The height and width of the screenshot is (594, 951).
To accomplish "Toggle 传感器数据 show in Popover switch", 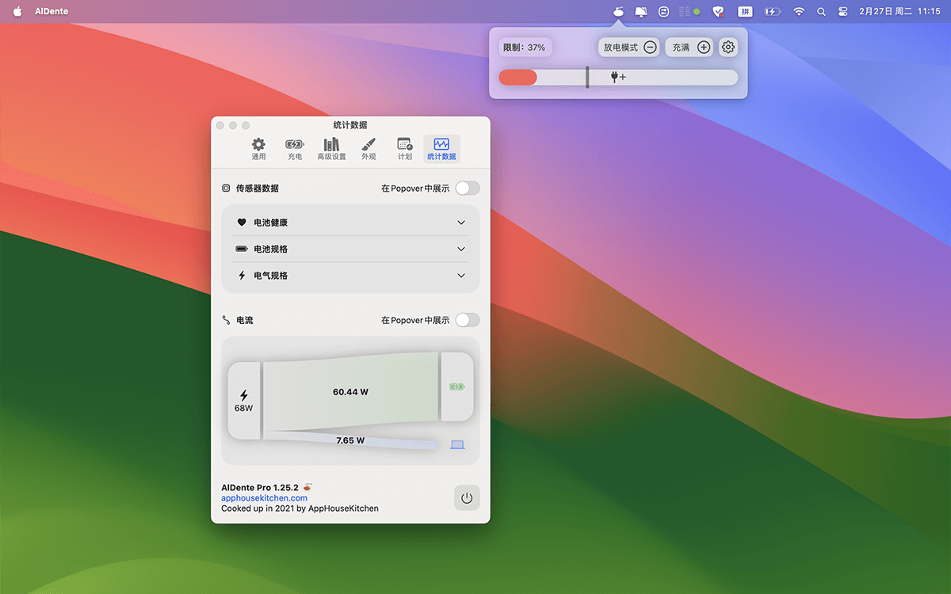I will coord(468,188).
